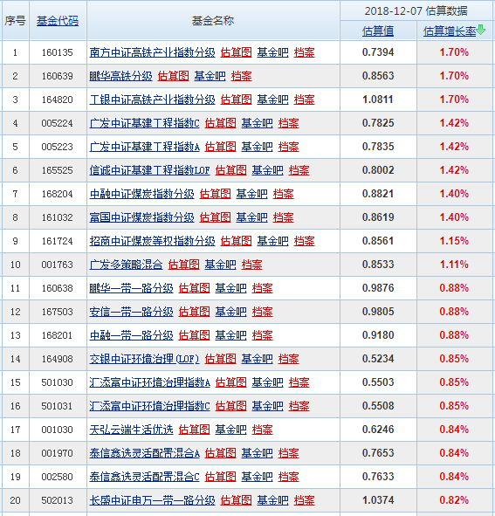Image resolution: width=495 pixels, height=516 pixels.
Task: Open 估算图 for 中融一带一路分级
Action: 194,335
